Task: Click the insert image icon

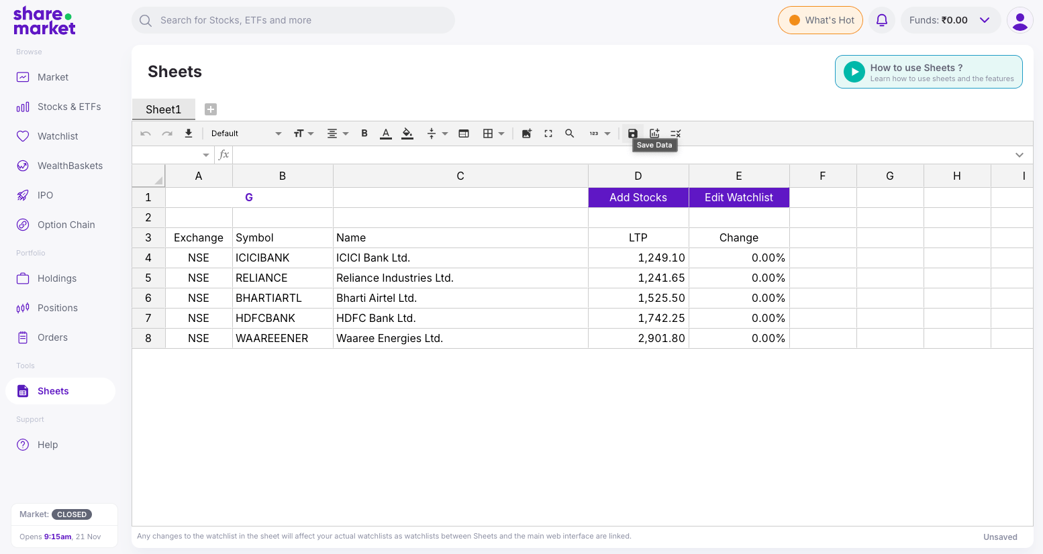Action: click(x=527, y=133)
